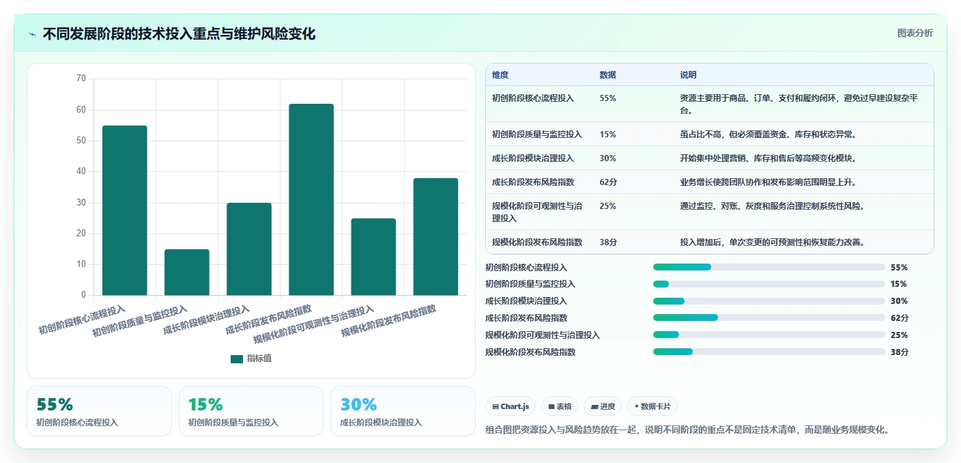The height and width of the screenshot is (463, 961).
Task: Select the 进度 tag chip
Action: click(603, 406)
